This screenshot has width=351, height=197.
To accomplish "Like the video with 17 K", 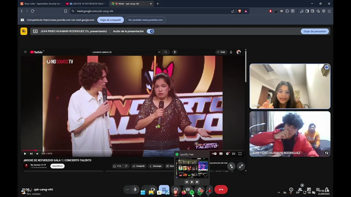I will (x=117, y=166).
